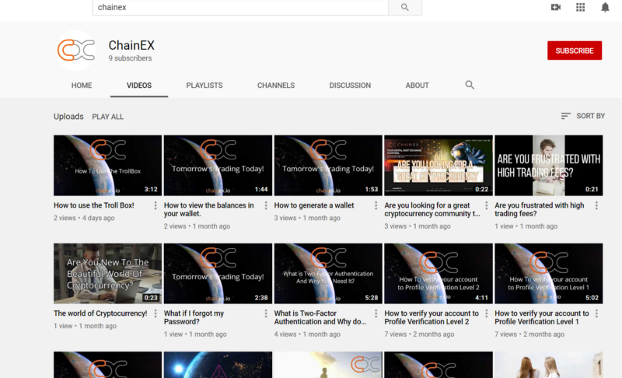Image resolution: width=622 pixels, height=378 pixels.
Task: Click the 9 subscribers text
Action: [130, 58]
